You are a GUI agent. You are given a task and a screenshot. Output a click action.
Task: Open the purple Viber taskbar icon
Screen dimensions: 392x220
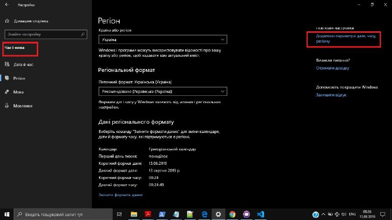246,214
